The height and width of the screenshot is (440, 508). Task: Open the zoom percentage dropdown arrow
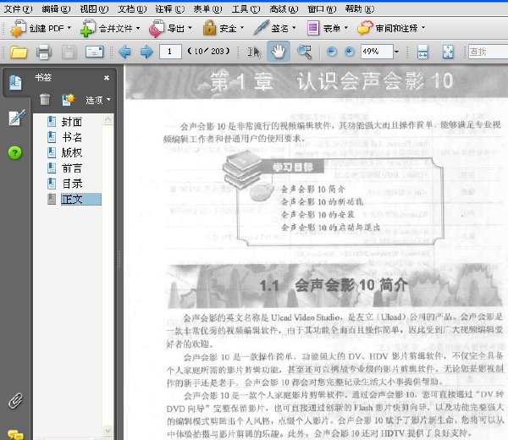[396, 52]
